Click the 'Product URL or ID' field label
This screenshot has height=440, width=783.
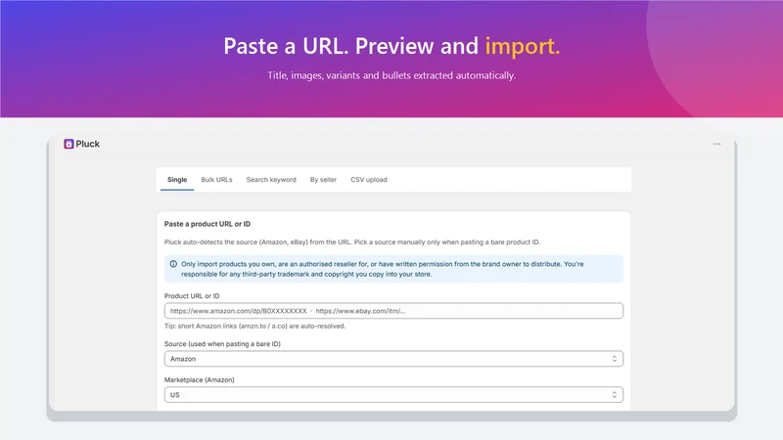tap(192, 296)
